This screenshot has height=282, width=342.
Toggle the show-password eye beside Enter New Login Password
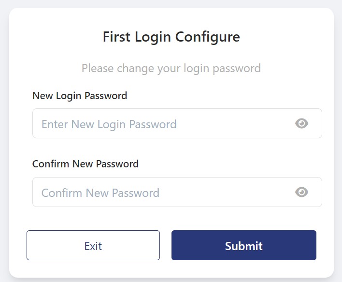click(x=301, y=123)
